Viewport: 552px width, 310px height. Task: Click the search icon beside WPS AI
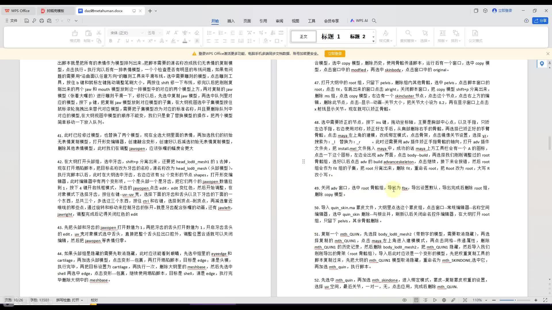point(374,21)
